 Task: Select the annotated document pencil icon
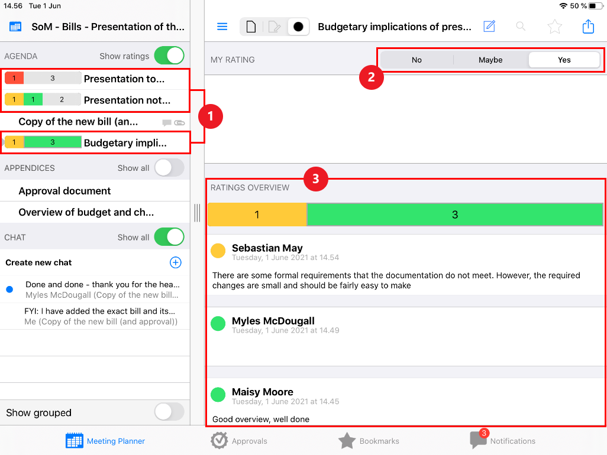(274, 27)
